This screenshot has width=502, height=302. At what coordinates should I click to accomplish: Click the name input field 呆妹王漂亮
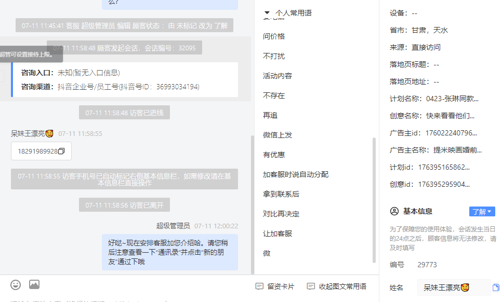454,287
